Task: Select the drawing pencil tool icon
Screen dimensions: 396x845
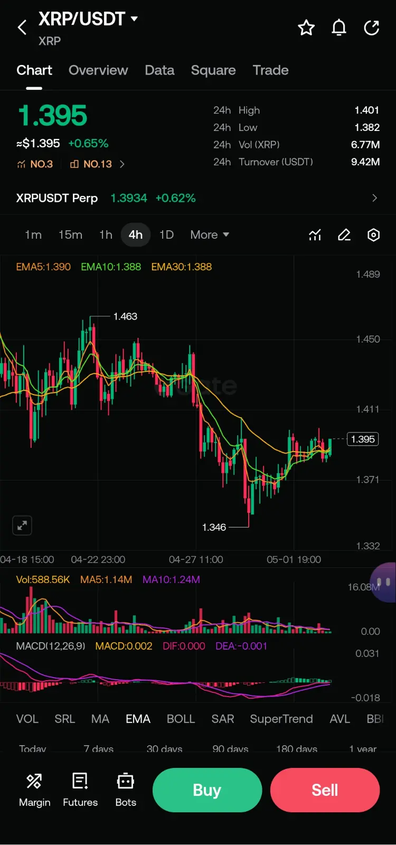Action: click(344, 235)
